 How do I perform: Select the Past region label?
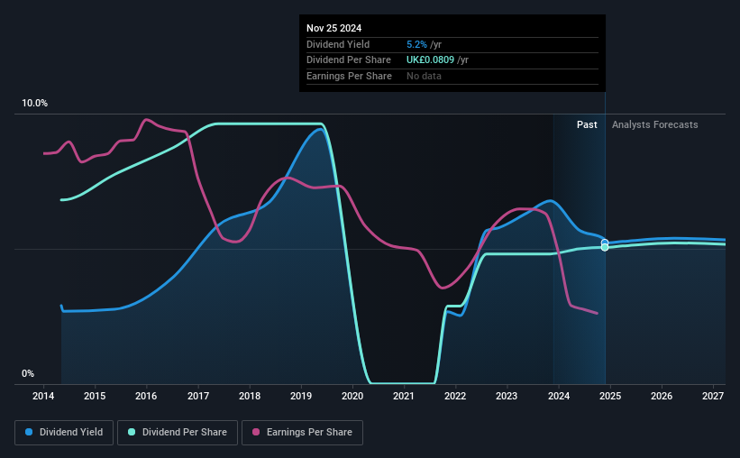click(587, 124)
